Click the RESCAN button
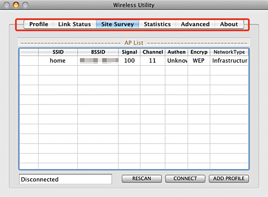 [142, 179]
